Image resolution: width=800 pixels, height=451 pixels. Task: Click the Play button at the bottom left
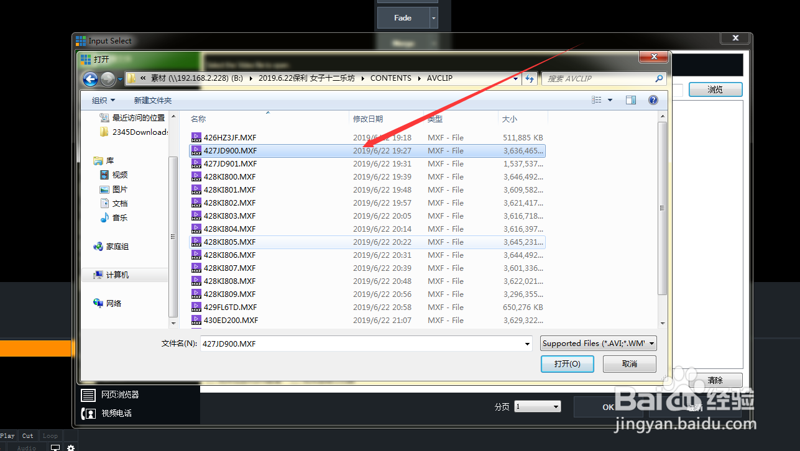[x=7, y=435]
